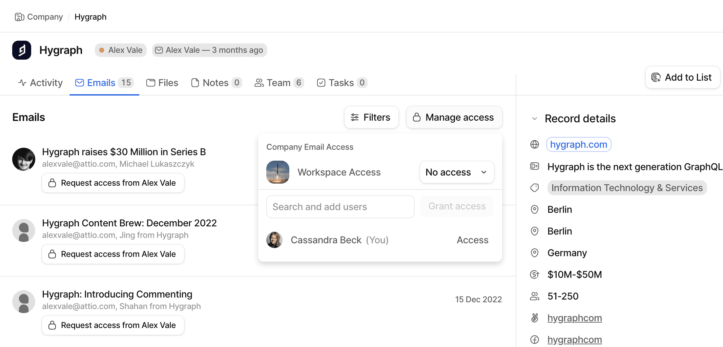Open the Tasks tab
Viewport: 723px width, 347px height.
click(342, 83)
